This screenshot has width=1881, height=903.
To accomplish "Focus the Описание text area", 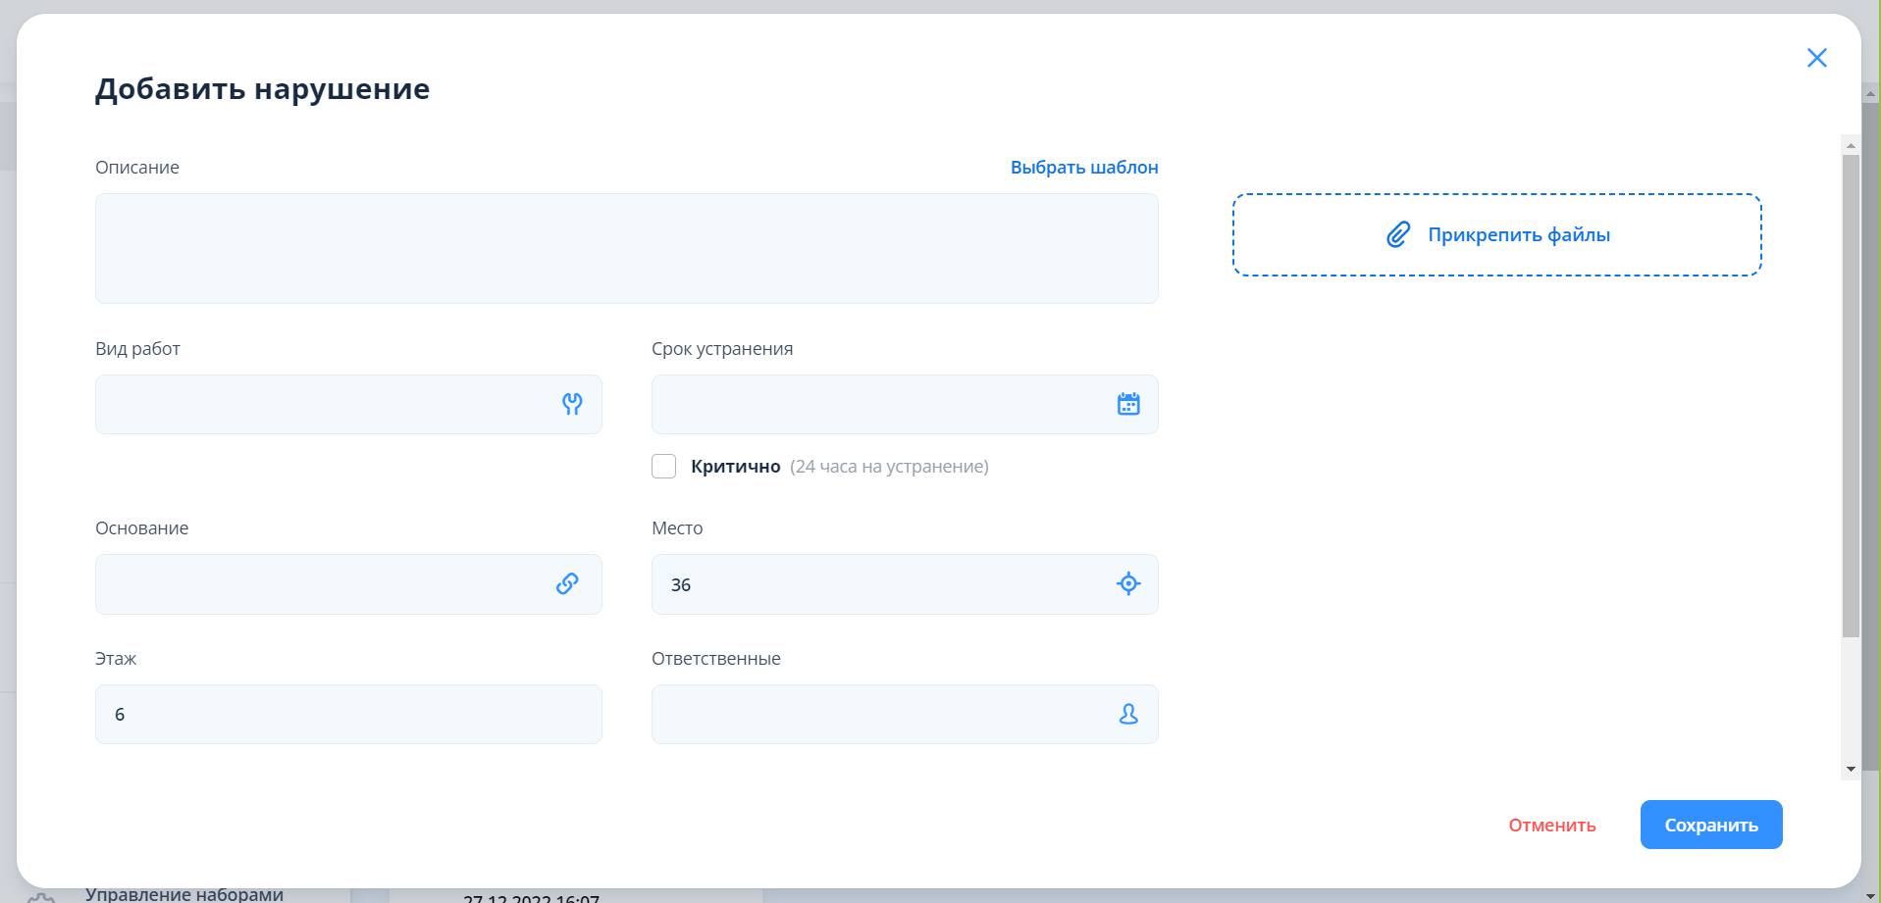I will pyautogui.click(x=626, y=248).
